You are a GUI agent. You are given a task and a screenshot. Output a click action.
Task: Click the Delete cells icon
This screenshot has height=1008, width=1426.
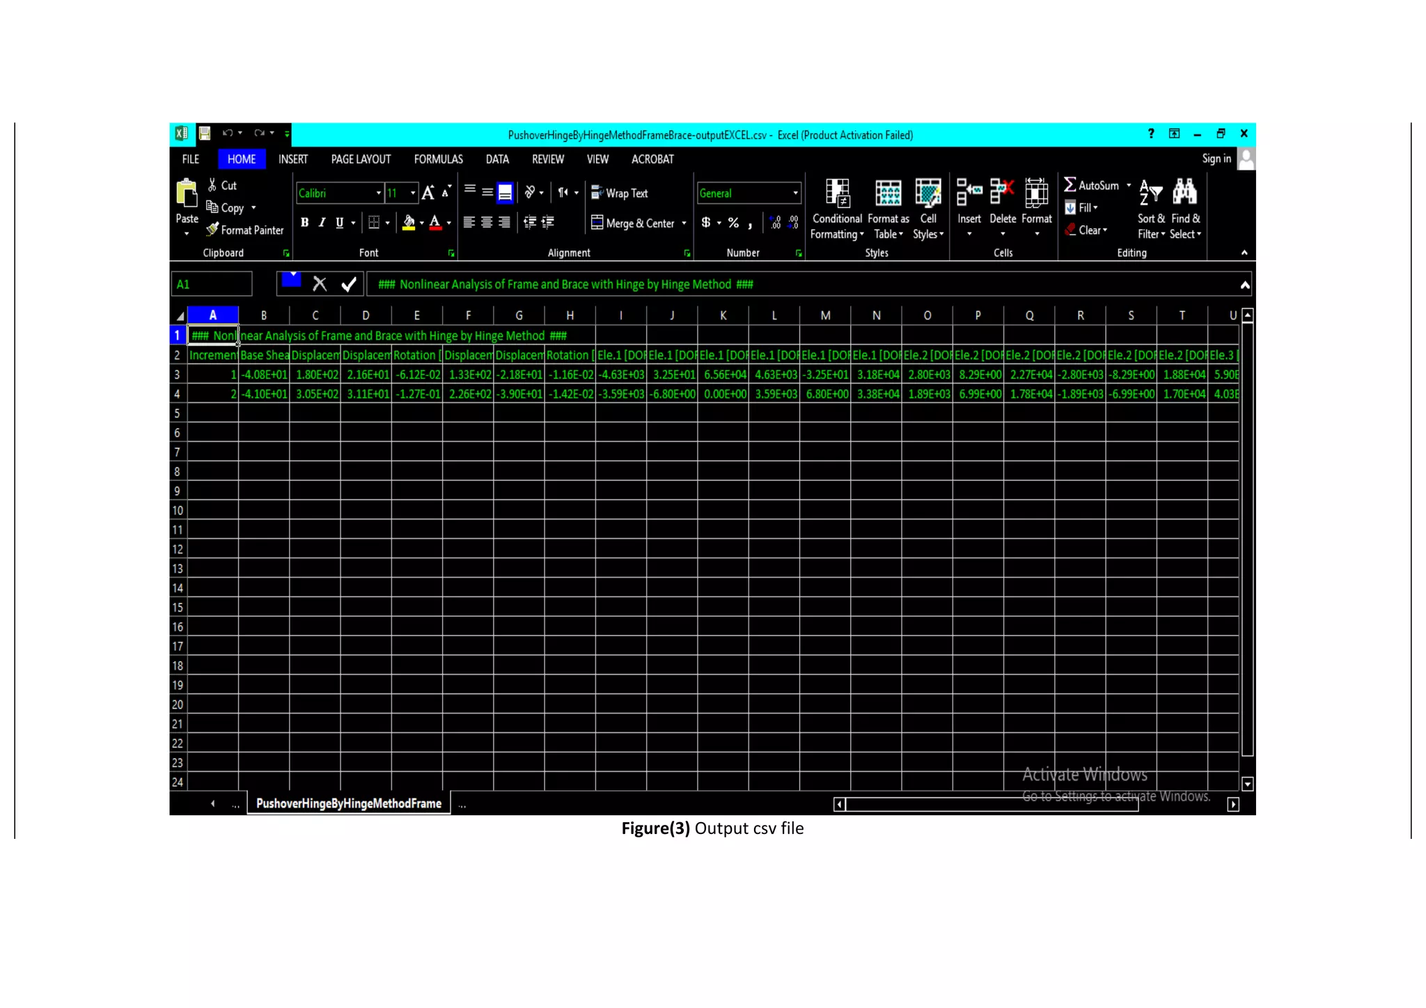(x=1003, y=193)
